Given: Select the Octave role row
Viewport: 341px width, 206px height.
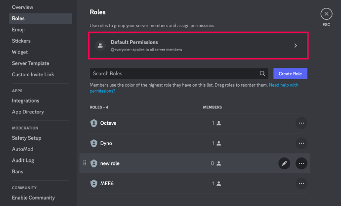Looking at the screenshot, I should pos(198,123).
